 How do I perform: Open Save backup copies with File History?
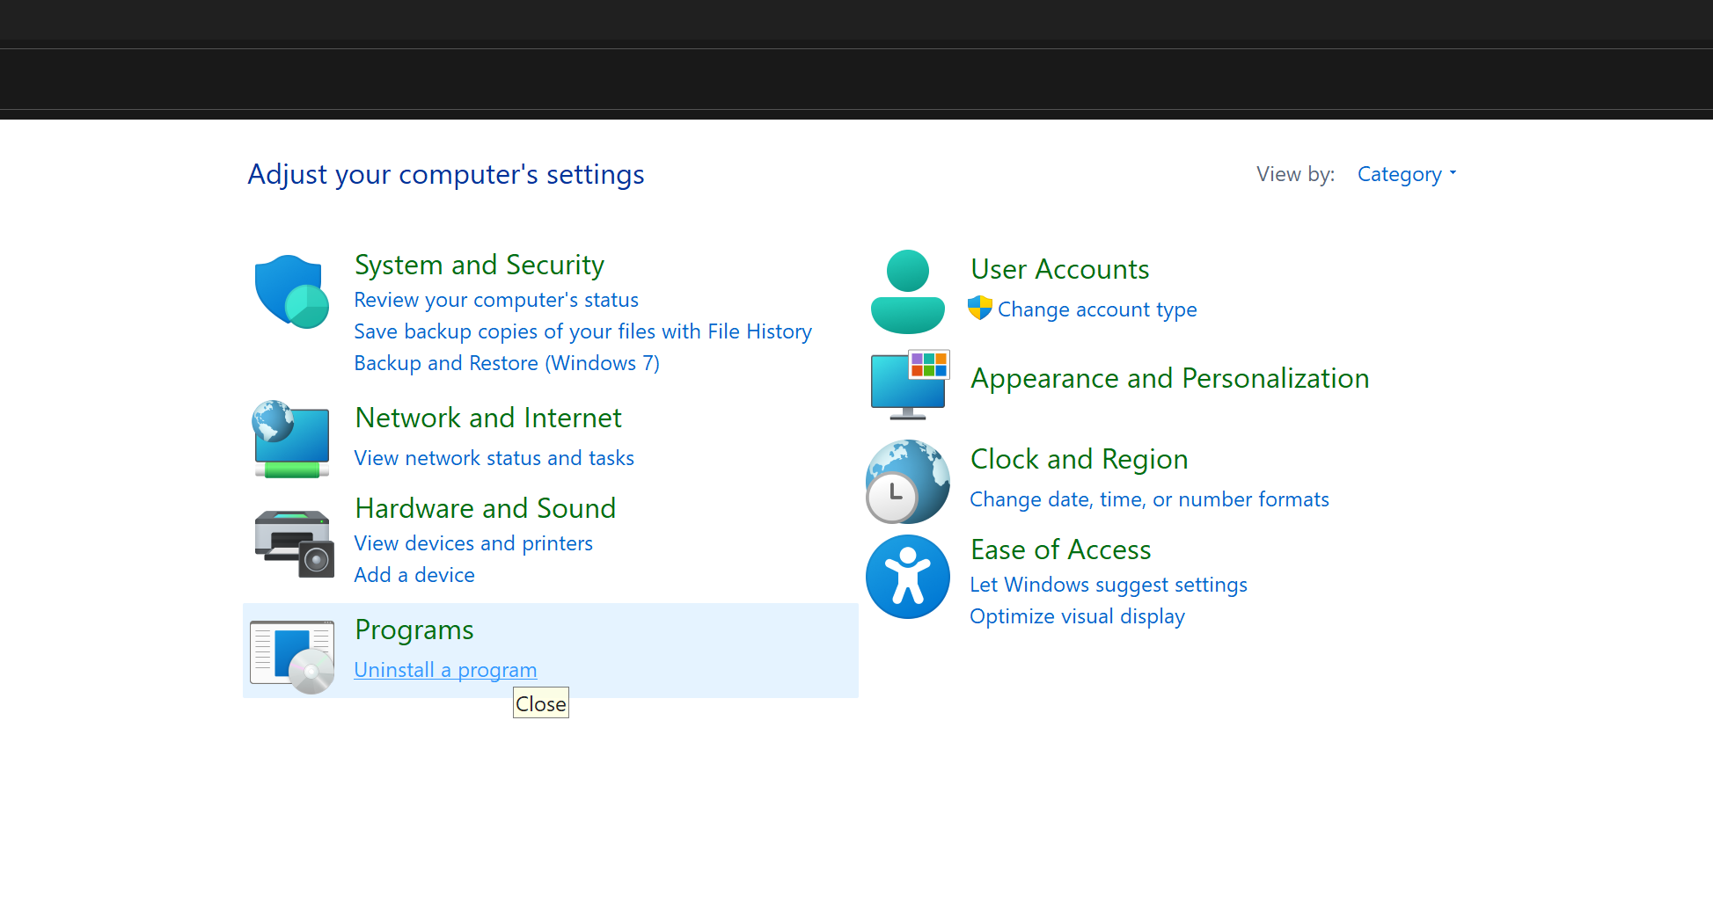pyautogui.click(x=582, y=331)
